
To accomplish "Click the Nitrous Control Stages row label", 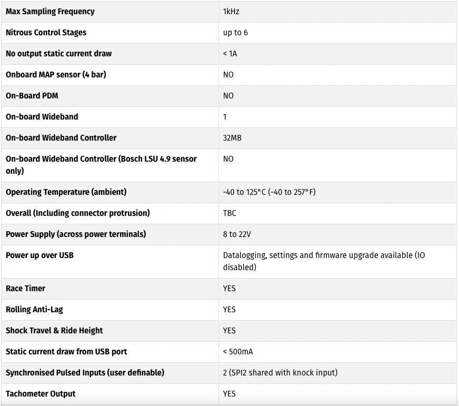I will tap(46, 33).
